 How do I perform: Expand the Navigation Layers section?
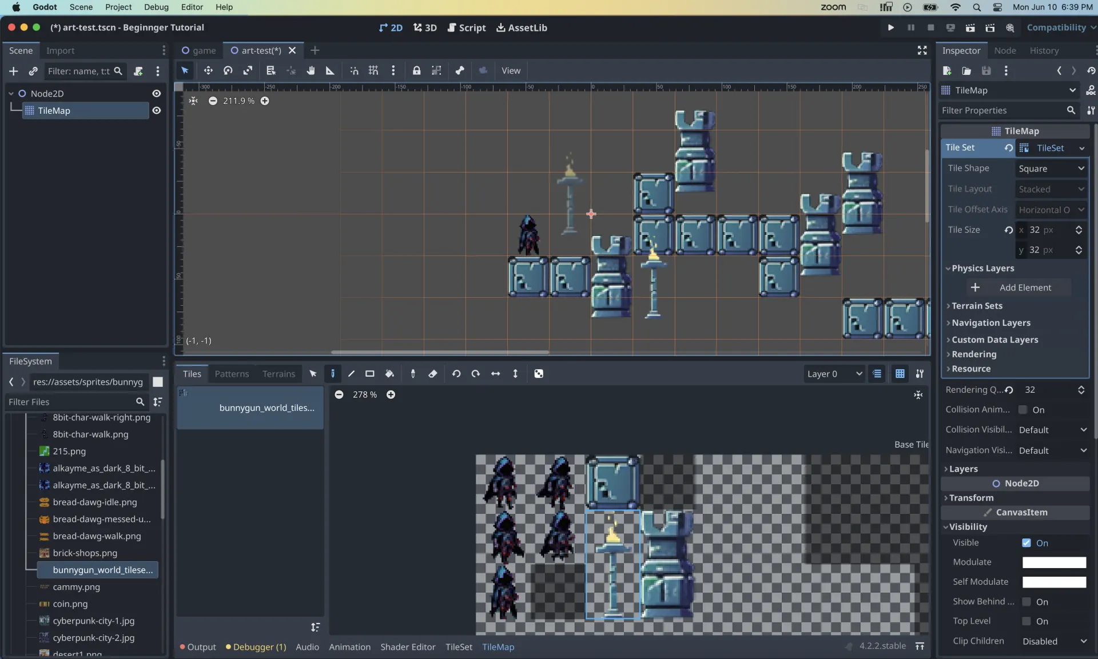pyautogui.click(x=990, y=323)
